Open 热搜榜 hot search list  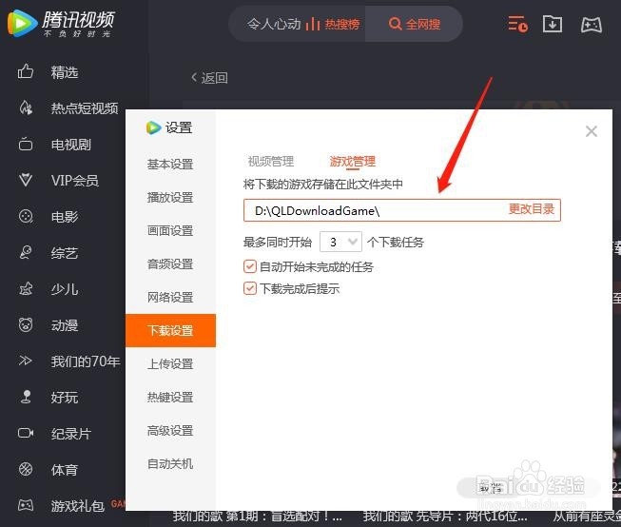point(333,24)
